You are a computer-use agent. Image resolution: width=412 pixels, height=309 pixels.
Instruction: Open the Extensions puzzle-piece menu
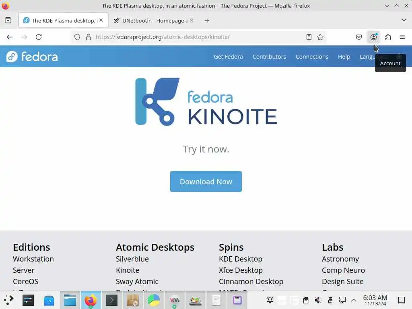(x=388, y=37)
